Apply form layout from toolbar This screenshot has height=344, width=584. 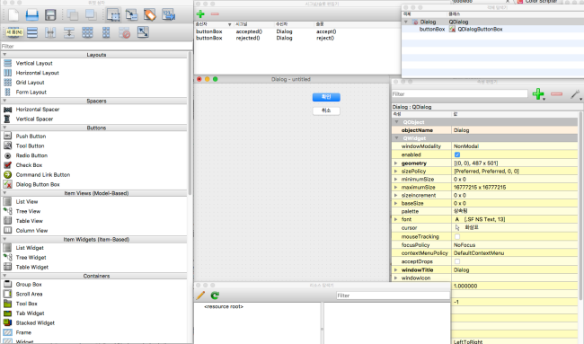pyautogui.click(x=106, y=32)
